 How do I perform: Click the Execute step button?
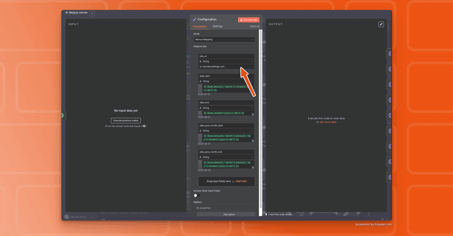tap(248, 19)
